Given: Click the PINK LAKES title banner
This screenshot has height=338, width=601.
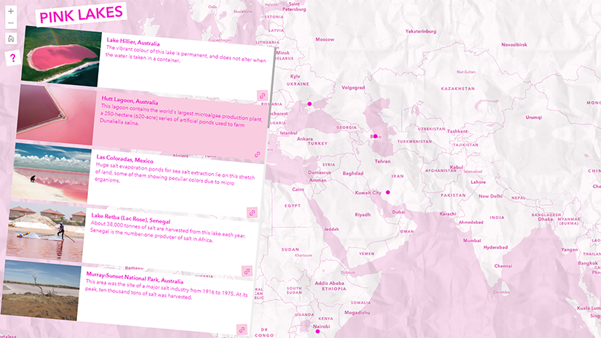Looking at the screenshot, I should pos(81,15).
